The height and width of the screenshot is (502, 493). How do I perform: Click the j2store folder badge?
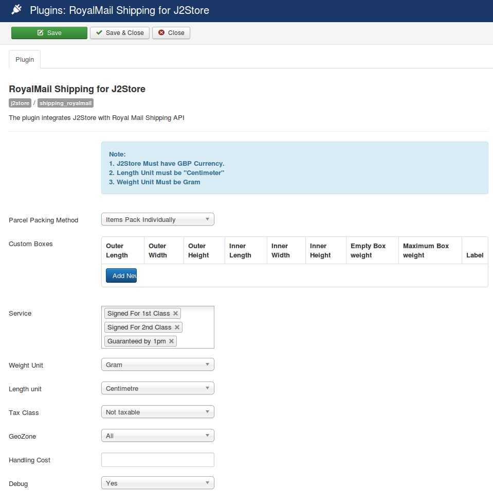(x=20, y=103)
